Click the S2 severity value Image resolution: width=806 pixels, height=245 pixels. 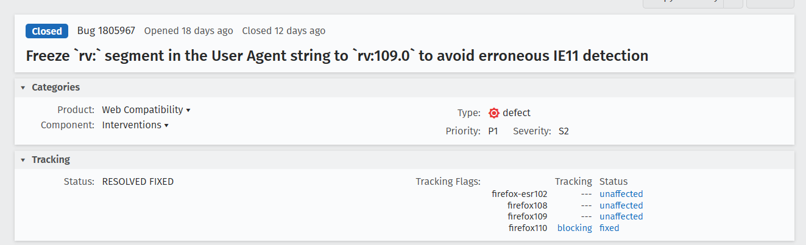(x=564, y=131)
